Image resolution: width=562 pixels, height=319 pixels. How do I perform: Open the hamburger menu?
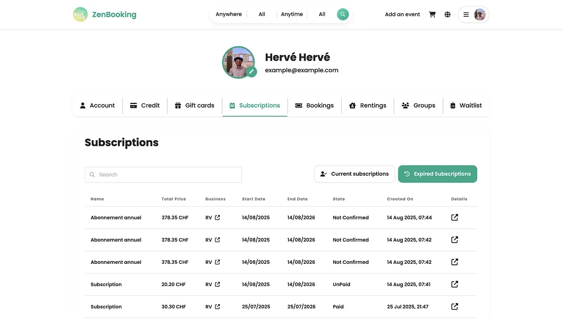tap(466, 14)
